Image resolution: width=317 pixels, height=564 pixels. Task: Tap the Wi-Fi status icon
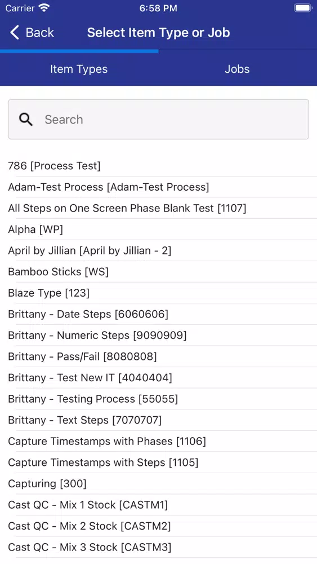(x=44, y=8)
